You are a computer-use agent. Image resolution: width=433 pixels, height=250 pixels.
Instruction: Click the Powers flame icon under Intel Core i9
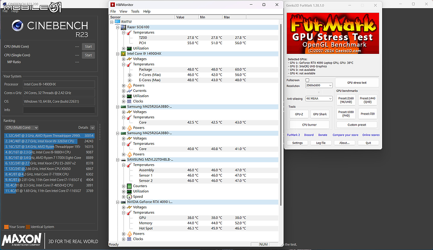(129, 85)
